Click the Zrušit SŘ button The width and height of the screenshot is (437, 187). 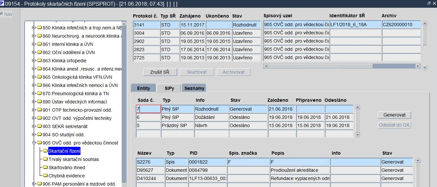[160, 72]
